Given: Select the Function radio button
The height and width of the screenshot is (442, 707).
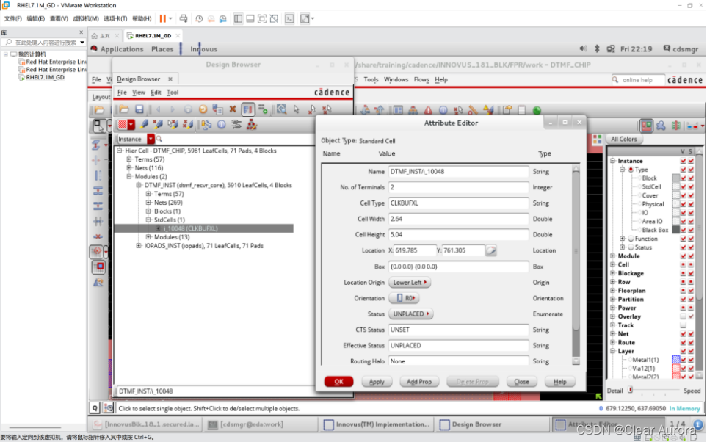Looking at the screenshot, I should pyautogui.click(x=631, y=239).
